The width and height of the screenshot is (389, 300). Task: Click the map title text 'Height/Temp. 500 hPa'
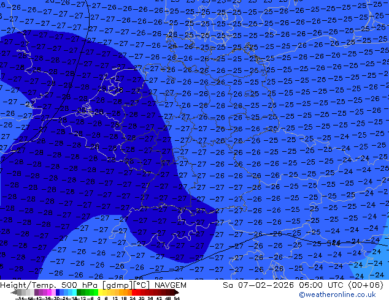[x=50, y=285]
